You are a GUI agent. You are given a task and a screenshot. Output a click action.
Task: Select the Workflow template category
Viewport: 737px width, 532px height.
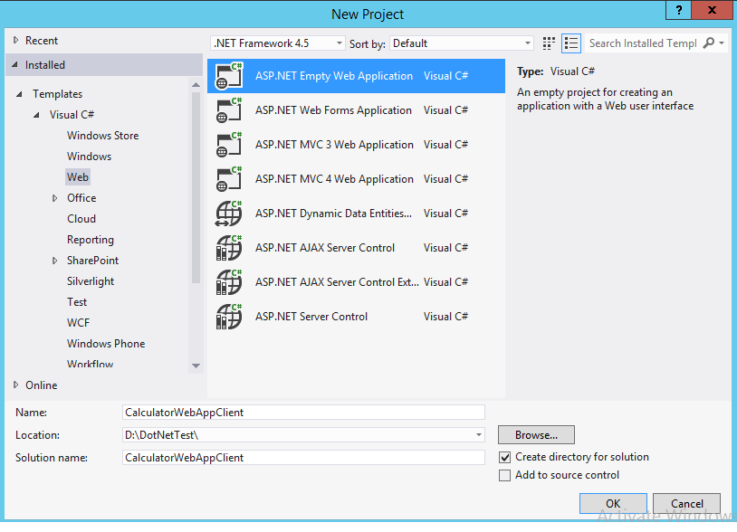[x=90, y=364]
